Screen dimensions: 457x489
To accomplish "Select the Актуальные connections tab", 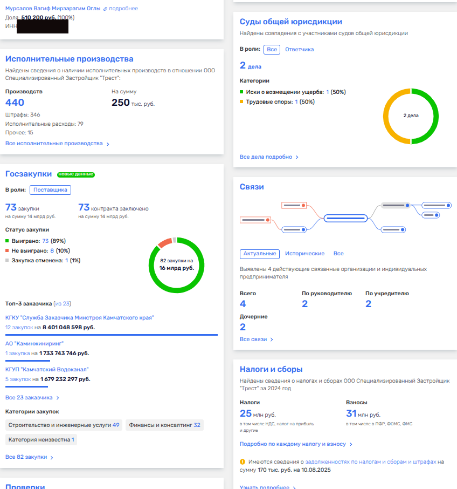I will click(x=259, y=254).
